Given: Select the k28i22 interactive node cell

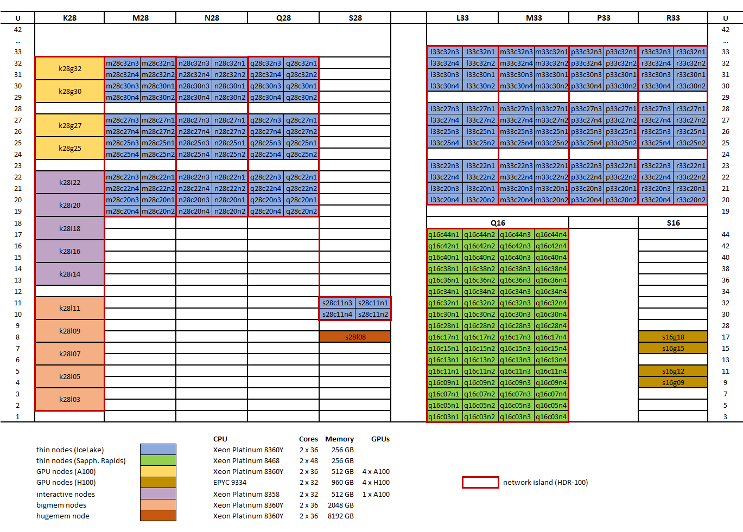Looking at the screenshot, I should (x=70, y=183).
